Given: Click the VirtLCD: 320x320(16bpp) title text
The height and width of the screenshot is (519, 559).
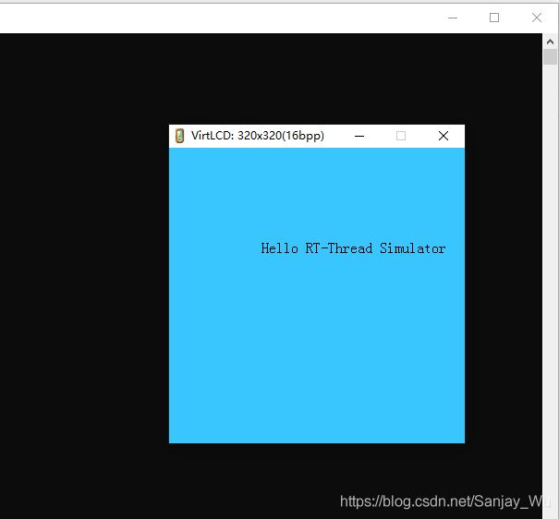Looking at the screenshot, I should pyautogui.click(x=258, y=136).
